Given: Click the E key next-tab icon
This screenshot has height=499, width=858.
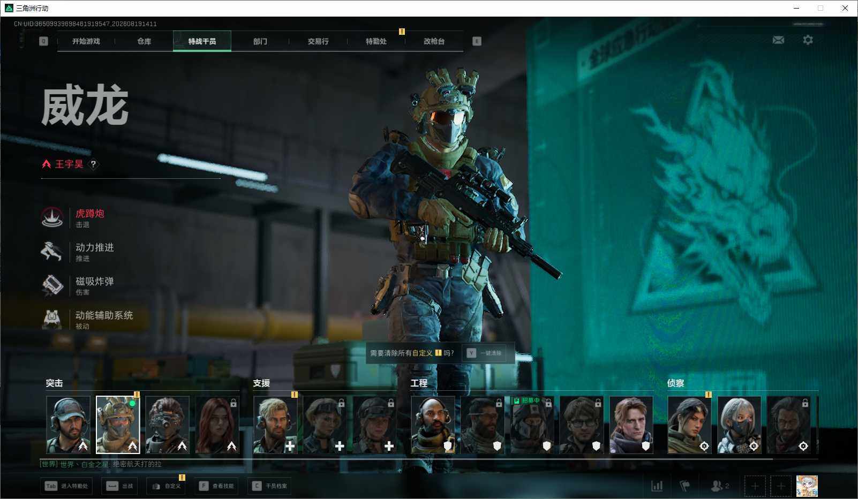Looking at the screenshot, I should [477, 41].
